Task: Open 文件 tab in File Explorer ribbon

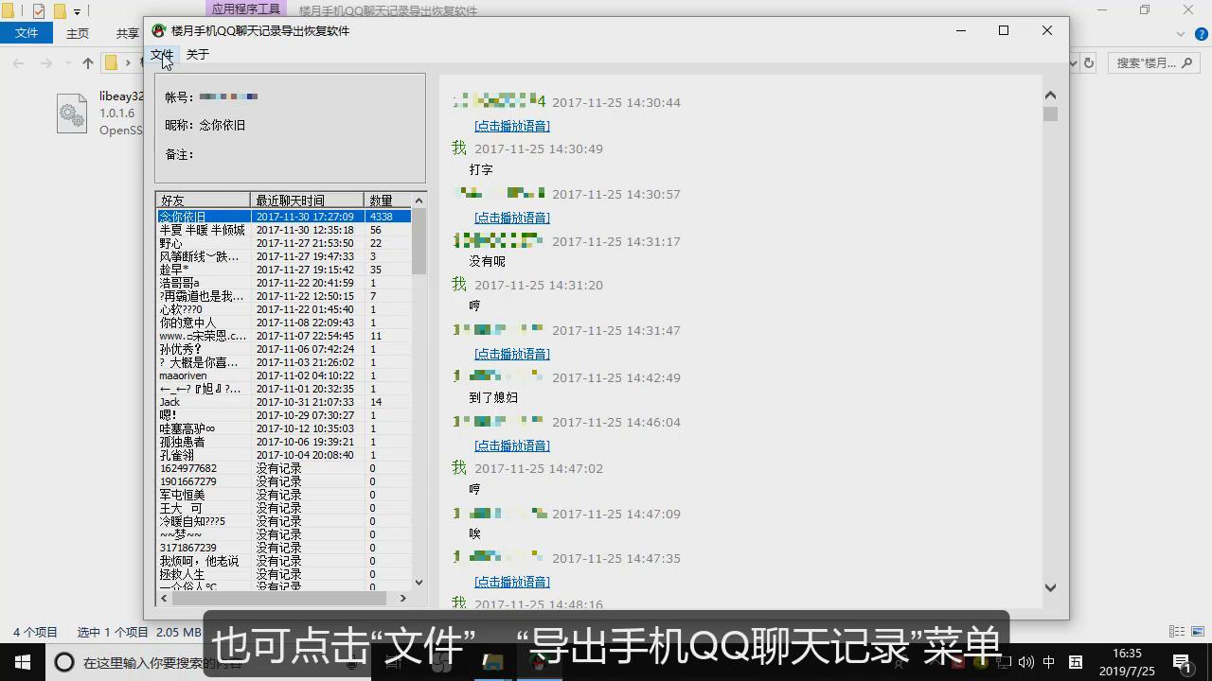Action: click(x=27, y=33)
